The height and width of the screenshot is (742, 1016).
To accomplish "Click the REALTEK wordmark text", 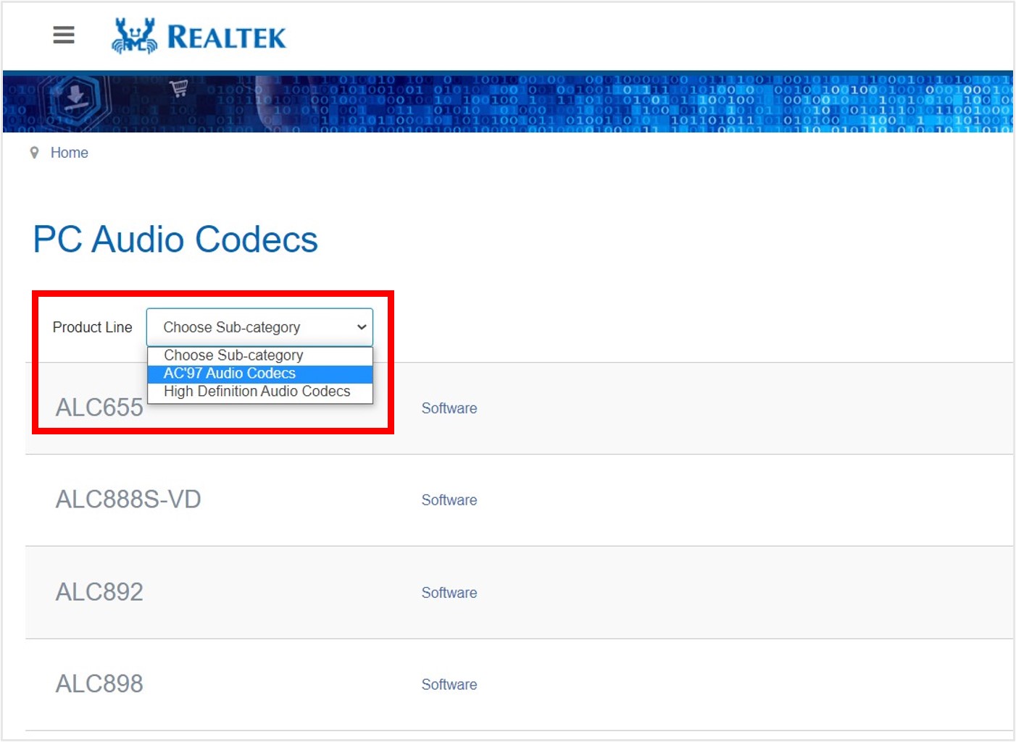I will coord(227,38).
